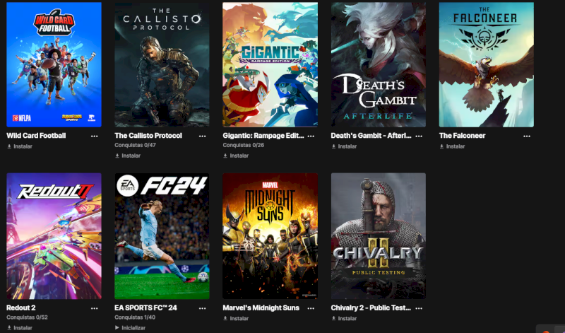565x333 pixels.
Task: Open the more options menu for Gigantic: Rampage Edition
Action: 311,136
